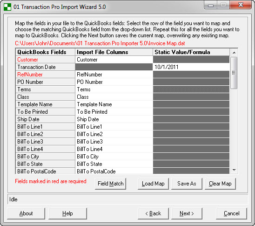Click the Transaction Date QuickBooks field row

click(x=46, y=67)
